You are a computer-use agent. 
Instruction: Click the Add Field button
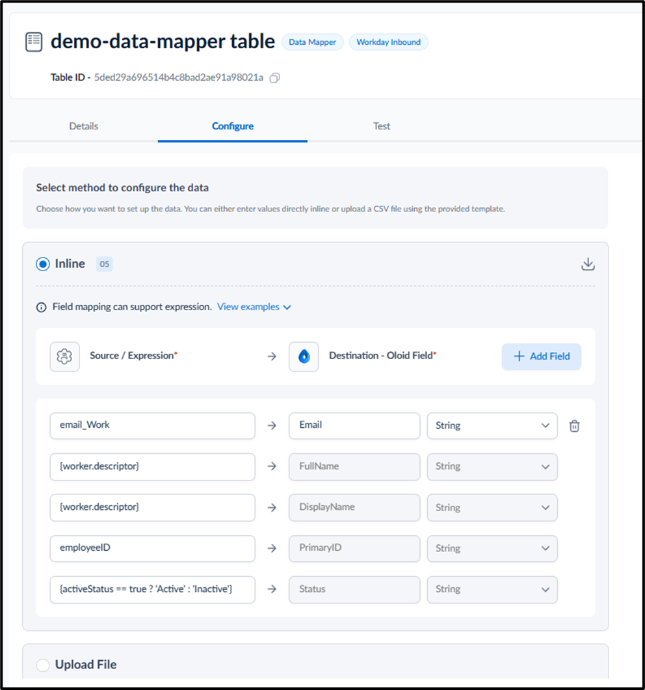(541, 356)
